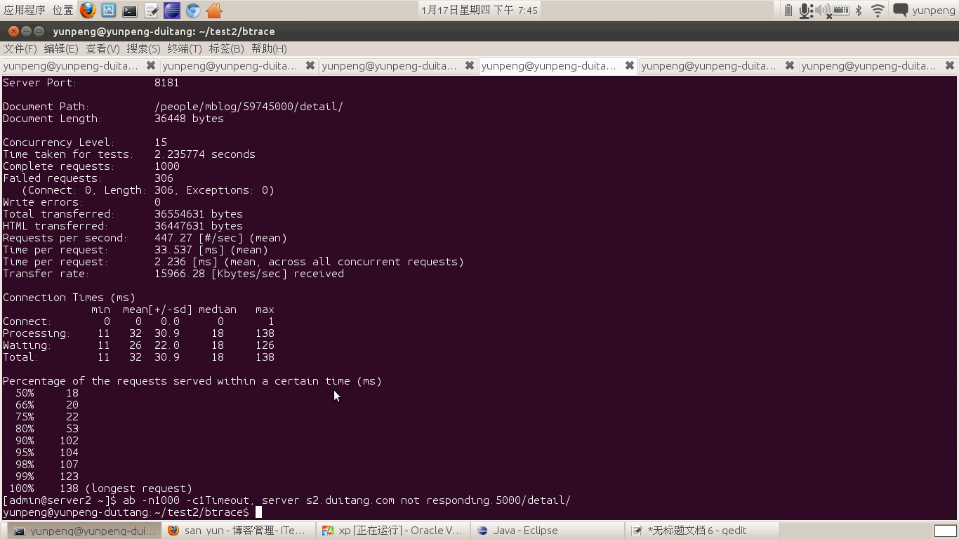Open the keyboard indicator in the tray
Viewport: 959px width, 539px height.
tap(841, 10)
